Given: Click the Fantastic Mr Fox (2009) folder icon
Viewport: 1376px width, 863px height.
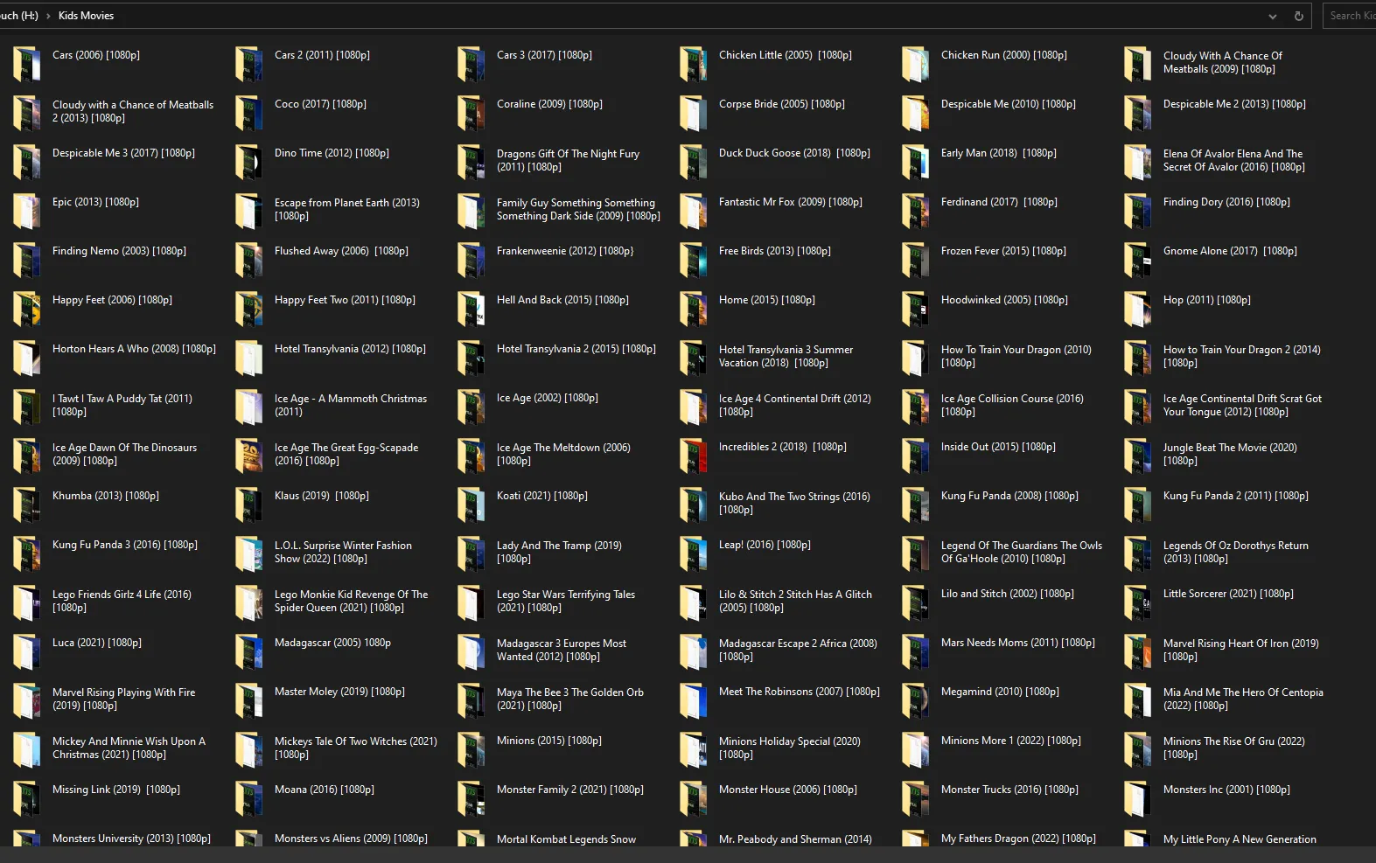Looking at the screenshot, I should (x=694, y=211).
